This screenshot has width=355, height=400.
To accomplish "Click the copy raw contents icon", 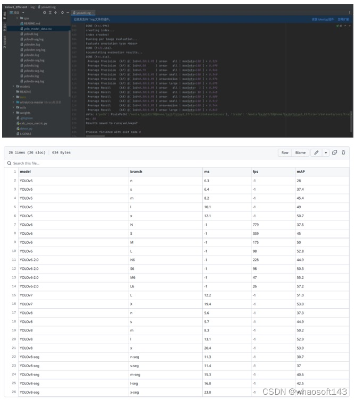I will [x=334, y=152].
